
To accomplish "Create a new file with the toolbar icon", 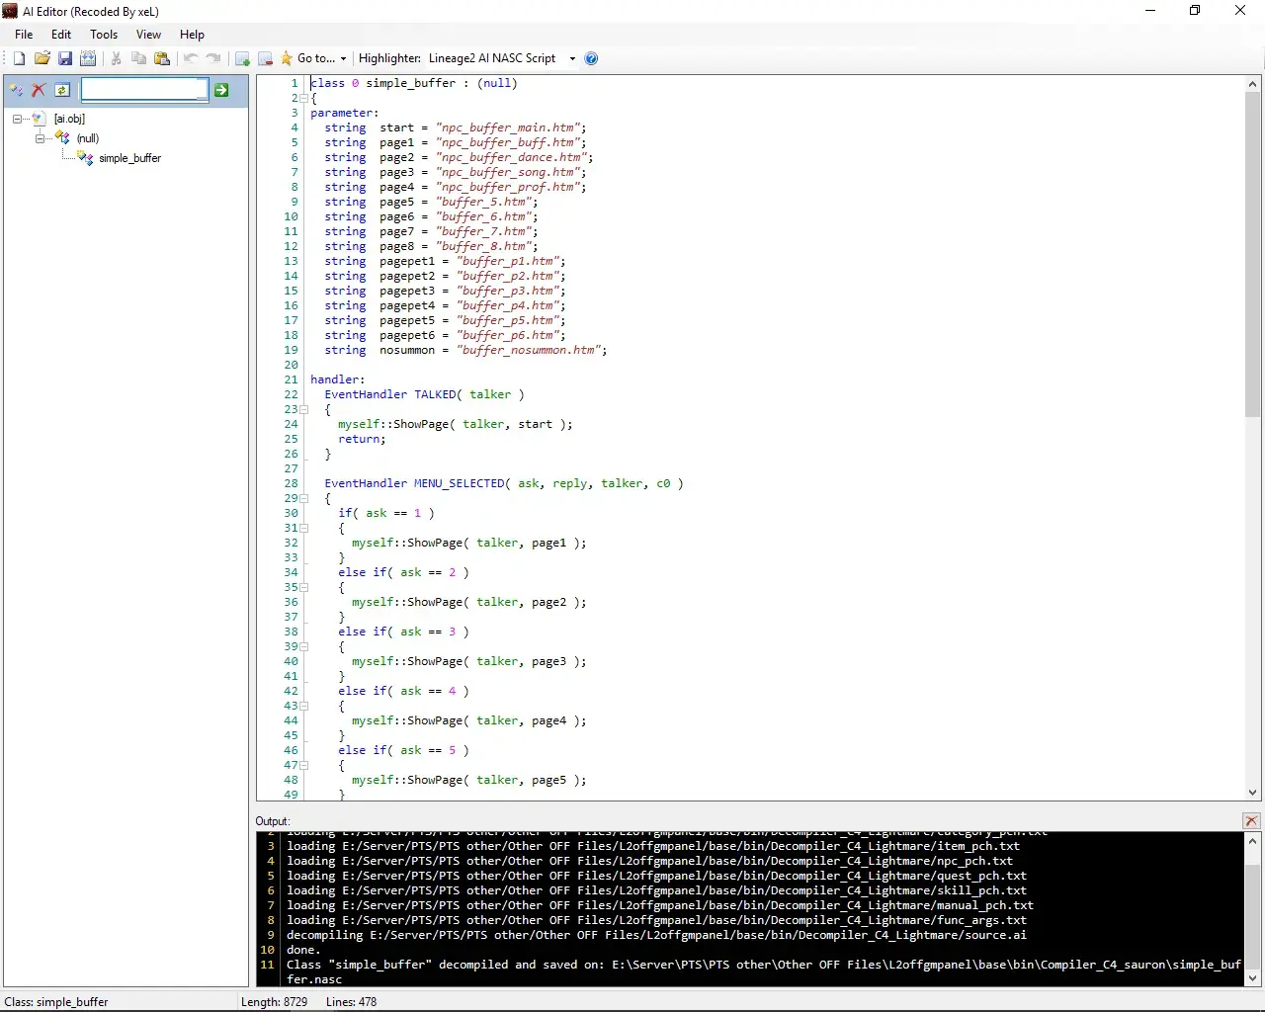I will coord(19,58).
